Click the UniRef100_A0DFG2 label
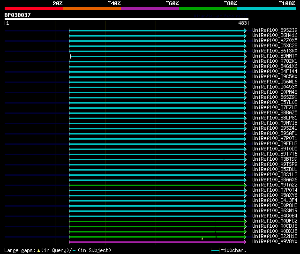 tap(275, 221)
